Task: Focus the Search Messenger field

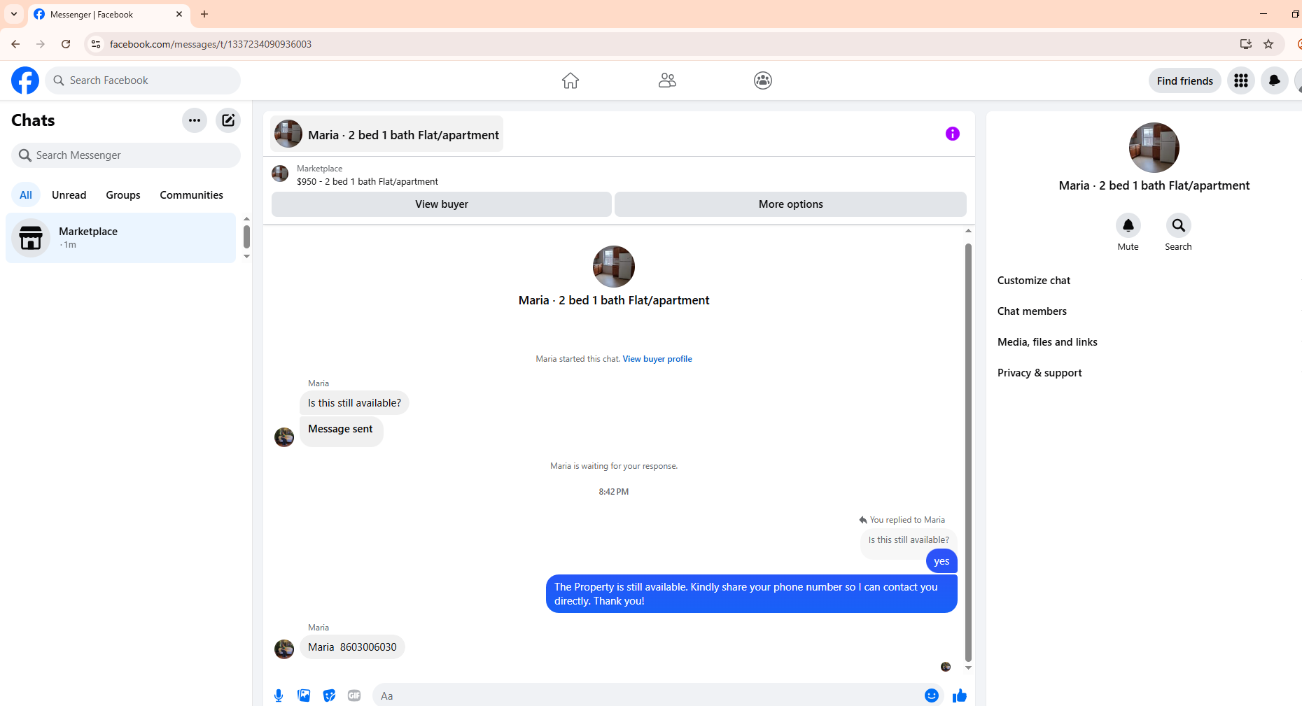Action: click(126, 155)
